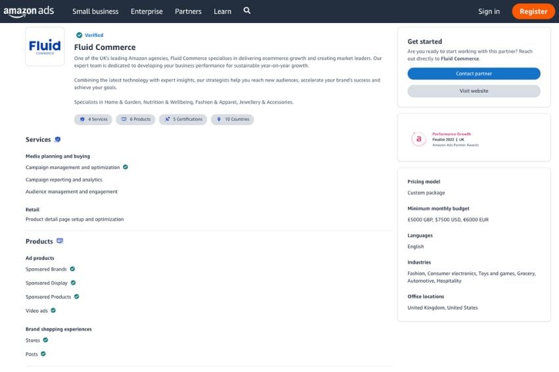The image size is (559, 372).
Task: Open the Small business menu
Action: [95, 11]
